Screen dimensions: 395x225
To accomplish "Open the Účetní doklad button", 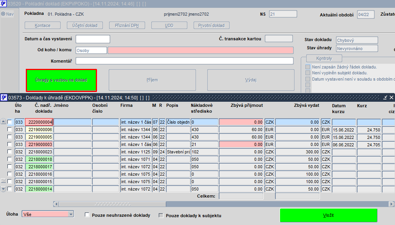I will (85, 25).
